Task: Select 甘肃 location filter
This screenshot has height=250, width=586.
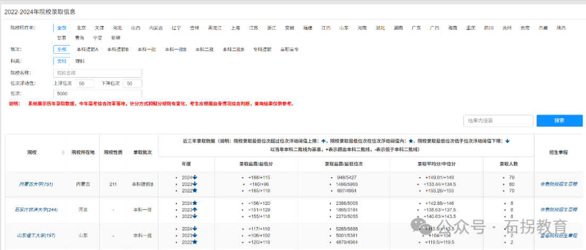Action: 62,38
